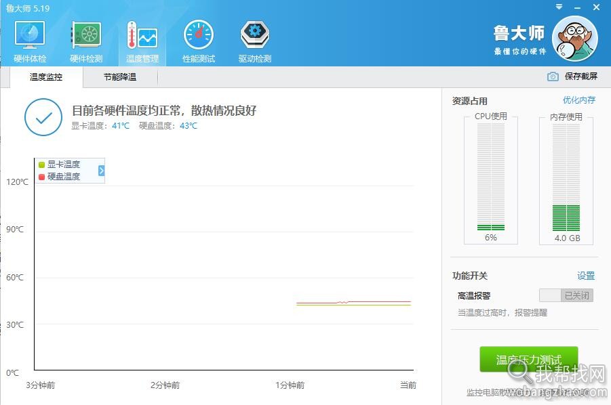
Task: Start the 温度压力测试 green button
Action: pyautogui.click(x=529, y=359)
